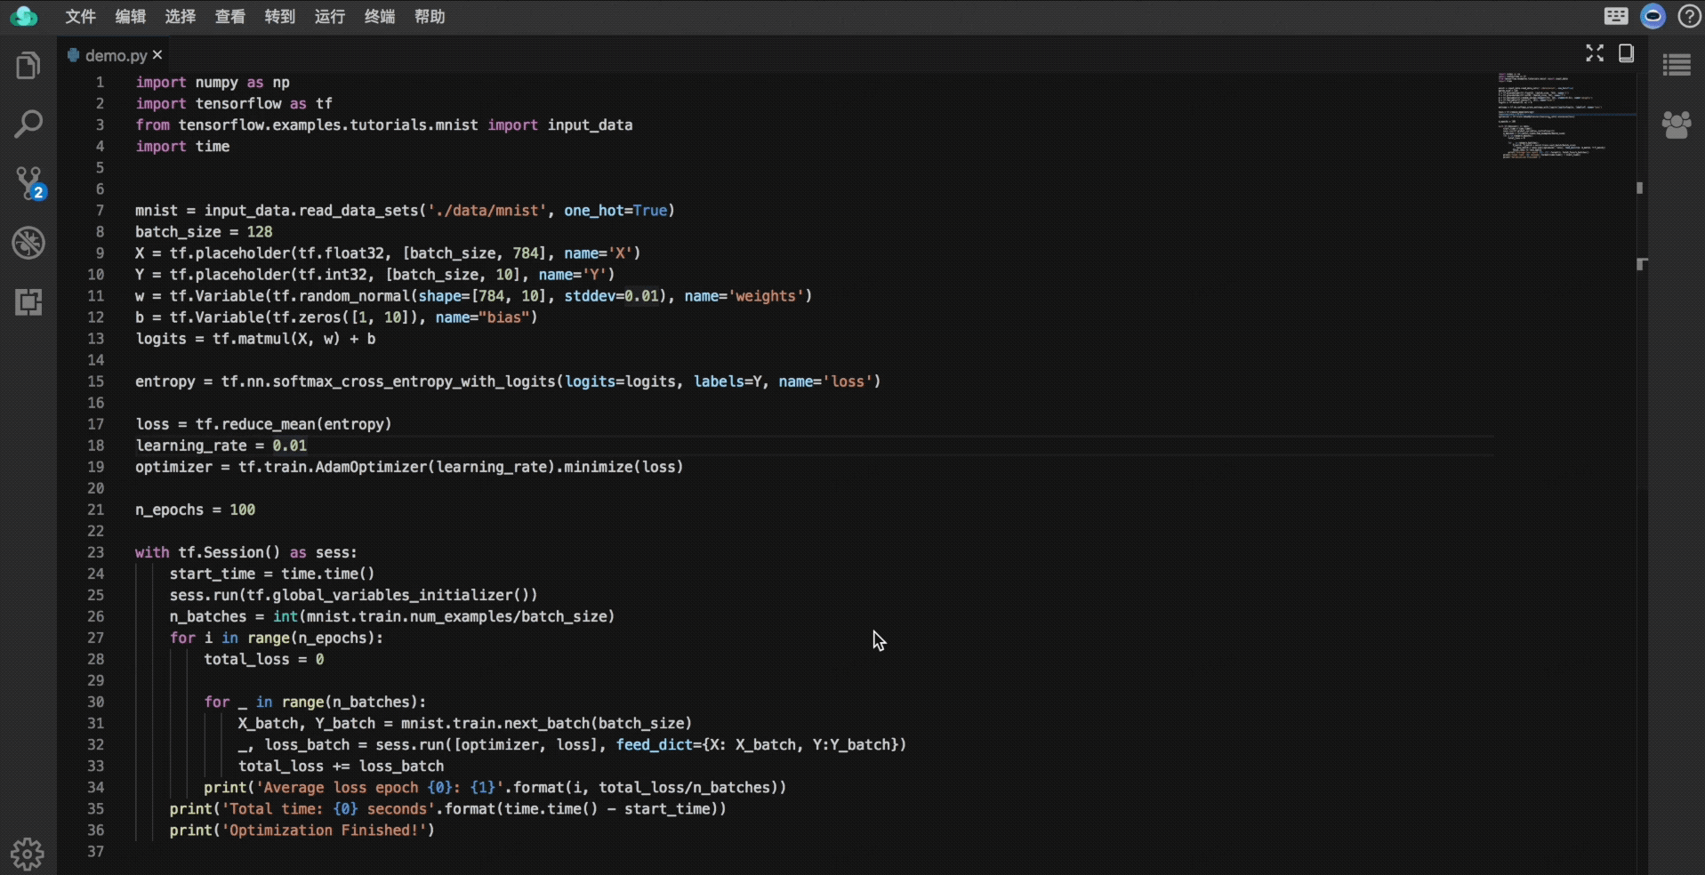The height and width of the screenshot is (875, 1705).
Task: Click line number 1 in gutter
Action: (100, 82)
